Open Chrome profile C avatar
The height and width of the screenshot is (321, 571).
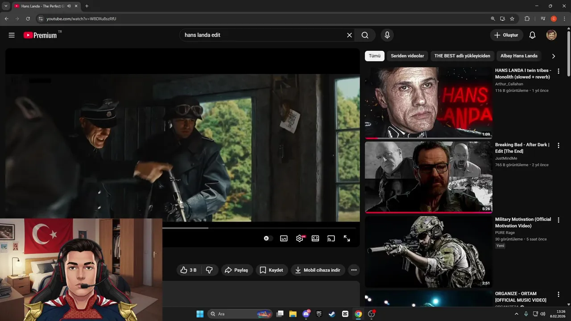tap(554, 19)
